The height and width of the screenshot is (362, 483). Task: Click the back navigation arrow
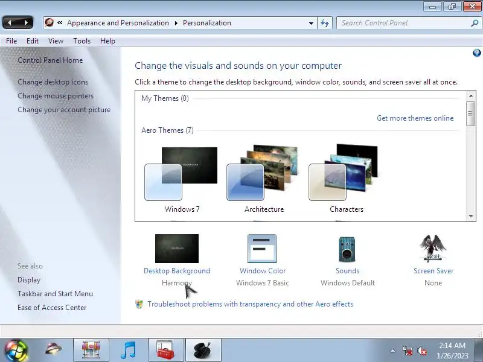pos(10,22)
